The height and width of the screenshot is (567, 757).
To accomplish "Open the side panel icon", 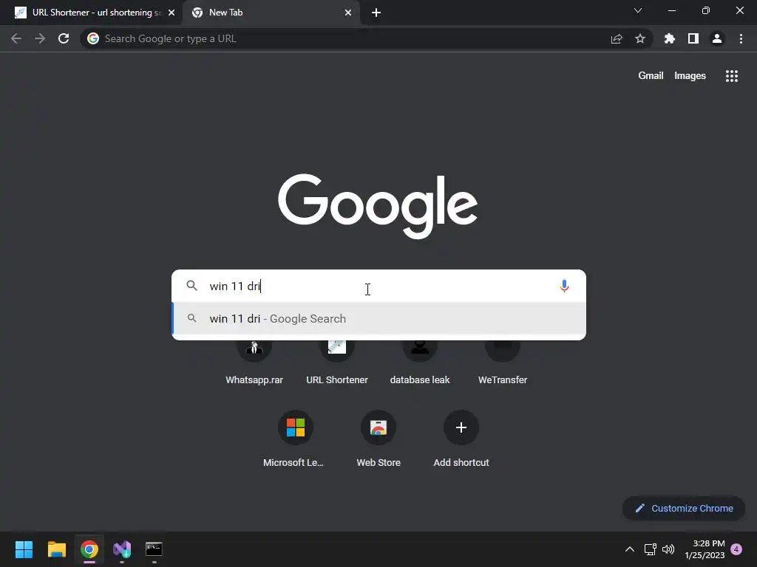I will point(693,38).
